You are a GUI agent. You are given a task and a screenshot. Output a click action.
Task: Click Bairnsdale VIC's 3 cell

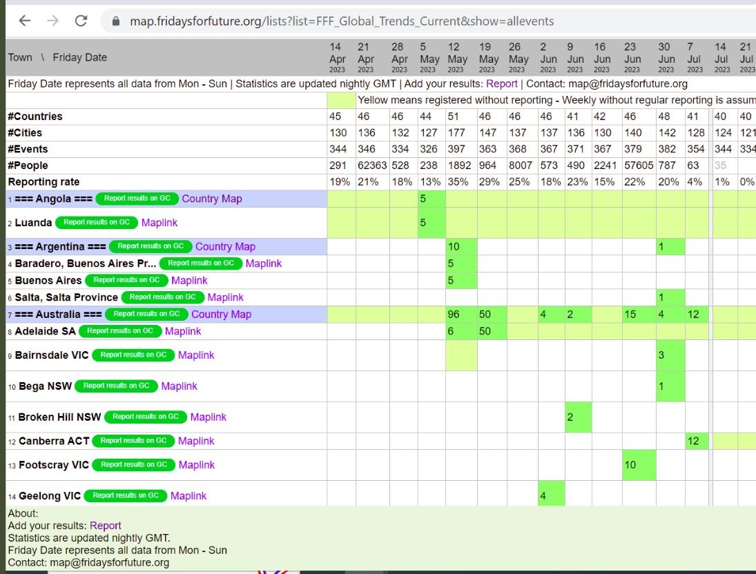(x=670, y=355)
